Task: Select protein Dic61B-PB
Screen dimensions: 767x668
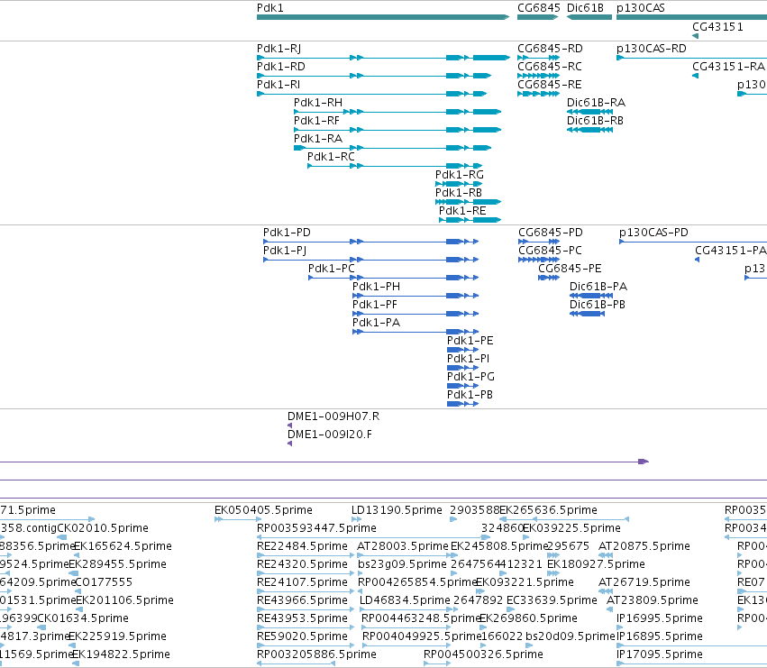Action: (x=587, y=315)
